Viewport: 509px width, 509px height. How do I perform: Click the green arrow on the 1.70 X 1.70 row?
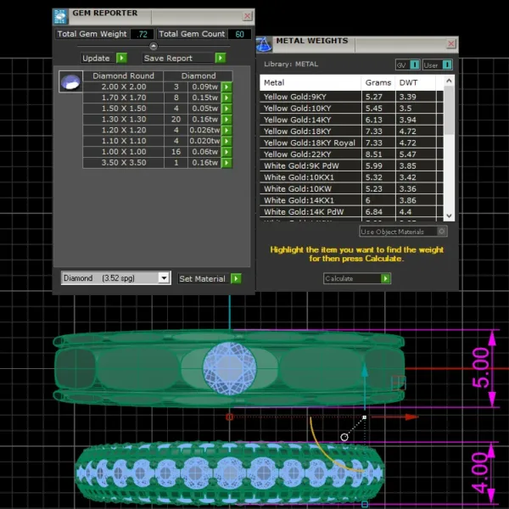click(227, 98)
